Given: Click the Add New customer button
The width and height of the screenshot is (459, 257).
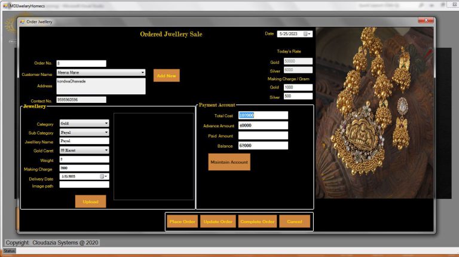Looking at the screenshot, I should point(166,75).
